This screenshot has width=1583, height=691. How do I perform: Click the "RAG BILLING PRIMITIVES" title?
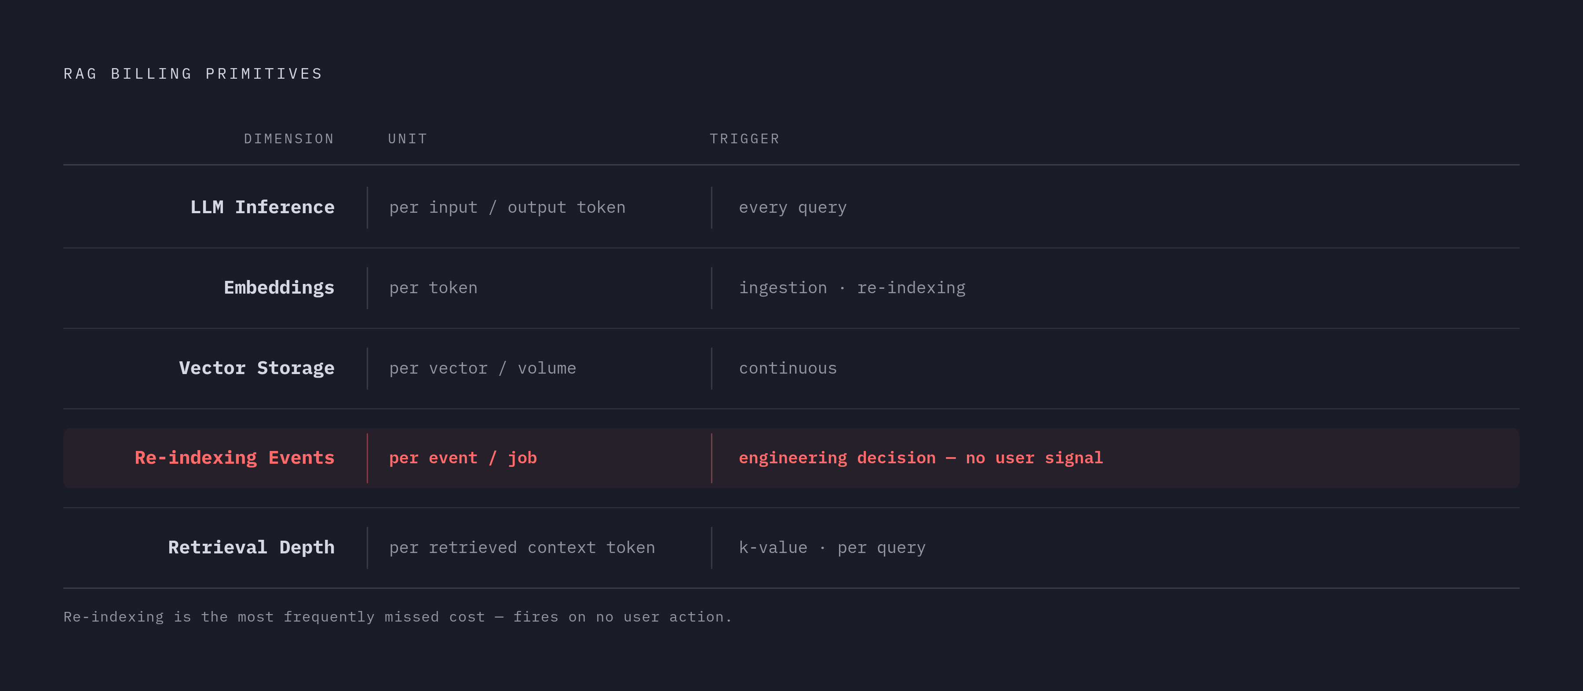tap(193, 74)
